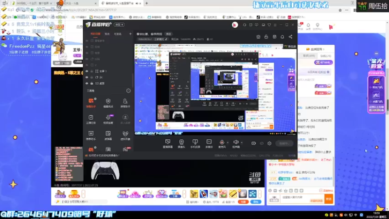This screenshot has height=219, width=389.
Task: Click the orange 充值 recharge button
Action: click(243, 202)
